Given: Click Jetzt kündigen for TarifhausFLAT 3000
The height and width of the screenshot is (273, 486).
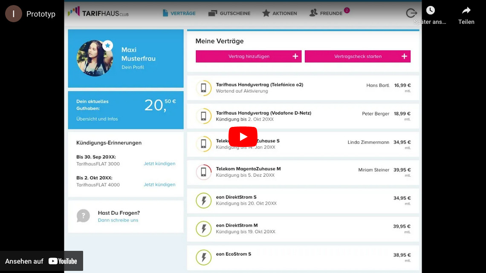Looking at the screenshot, I should pyautogui.click(x=159, y=164).
